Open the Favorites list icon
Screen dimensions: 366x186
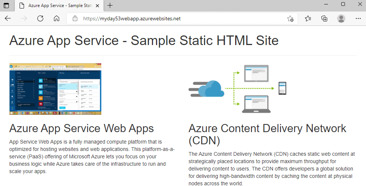click(308, 18)
